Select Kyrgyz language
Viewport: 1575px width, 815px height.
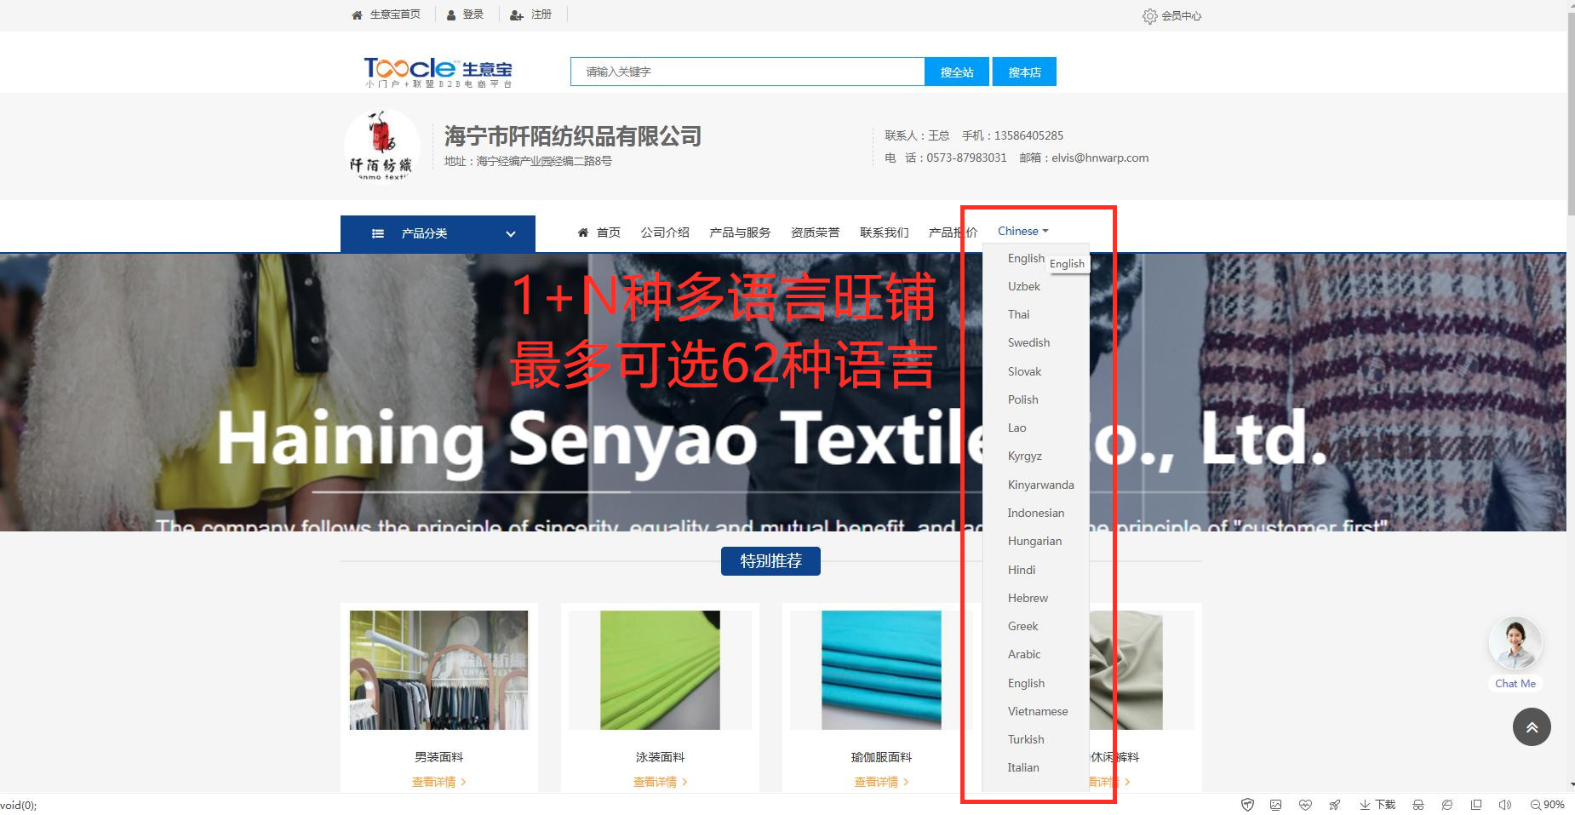point(1024,456)
